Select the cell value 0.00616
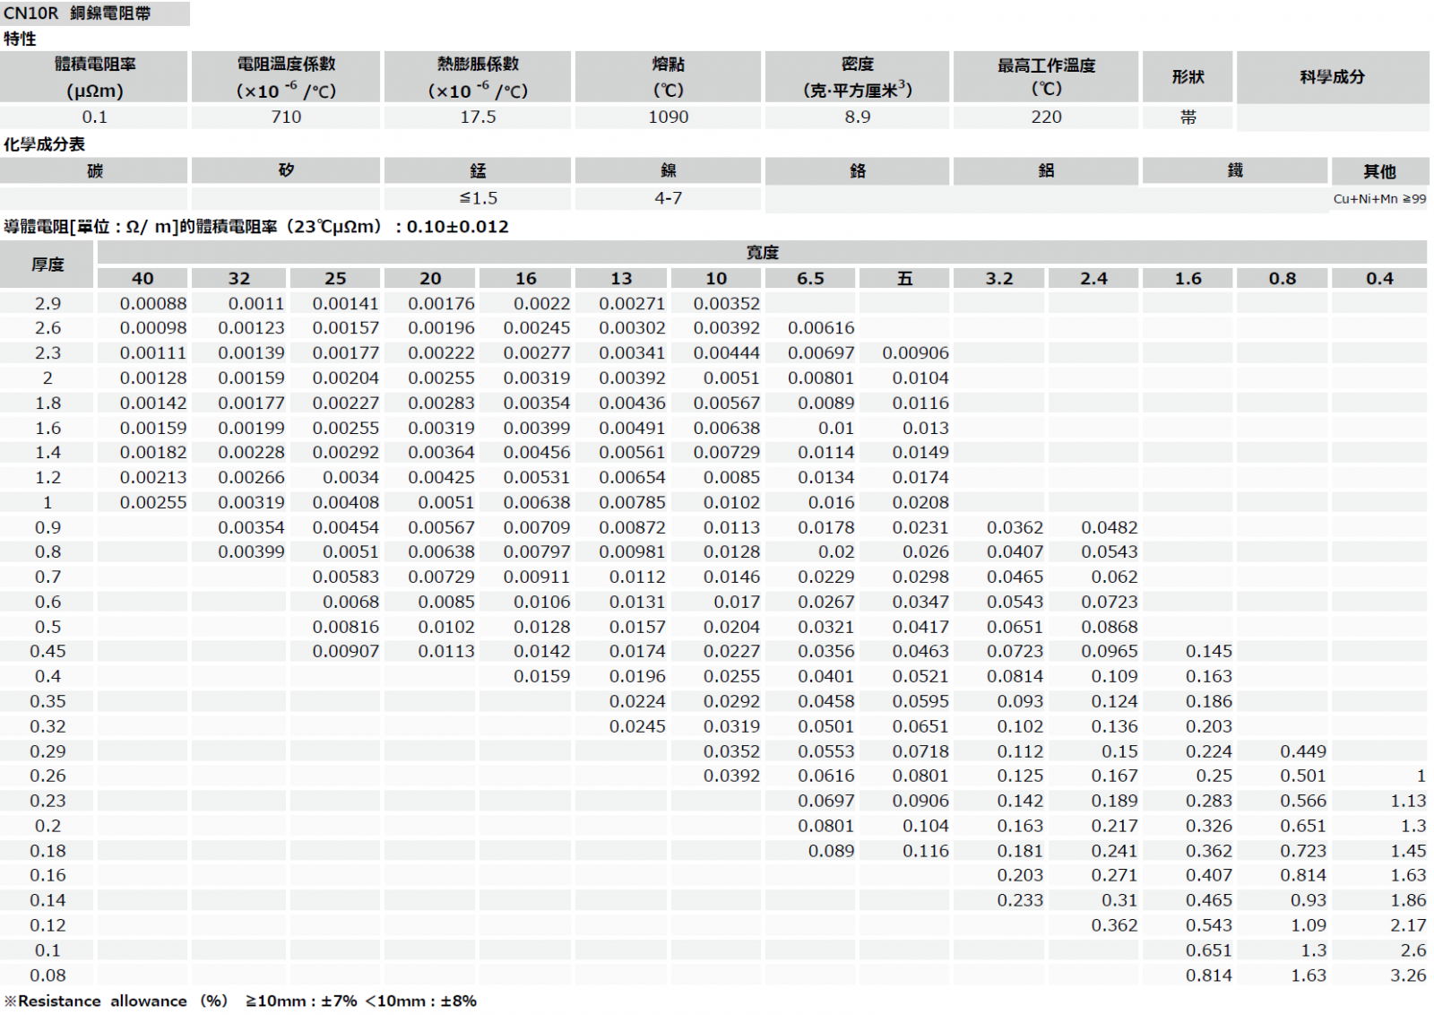Image resolution: width=1434 pixels, height=1015 pixels. (x=821, y=328)
